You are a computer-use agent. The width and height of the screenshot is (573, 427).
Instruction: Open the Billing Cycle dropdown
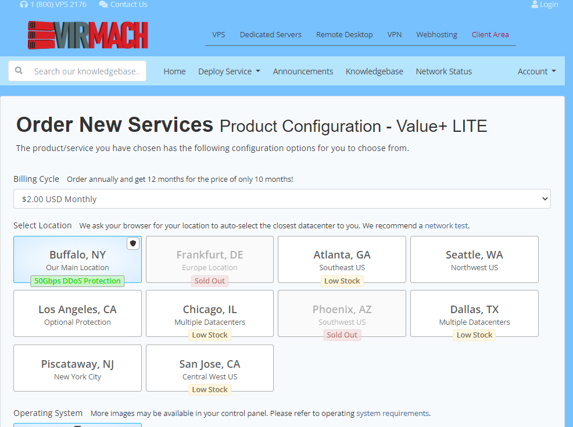[282, 199]
